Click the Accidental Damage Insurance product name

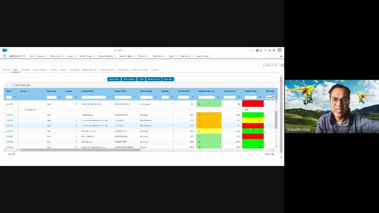94,147
